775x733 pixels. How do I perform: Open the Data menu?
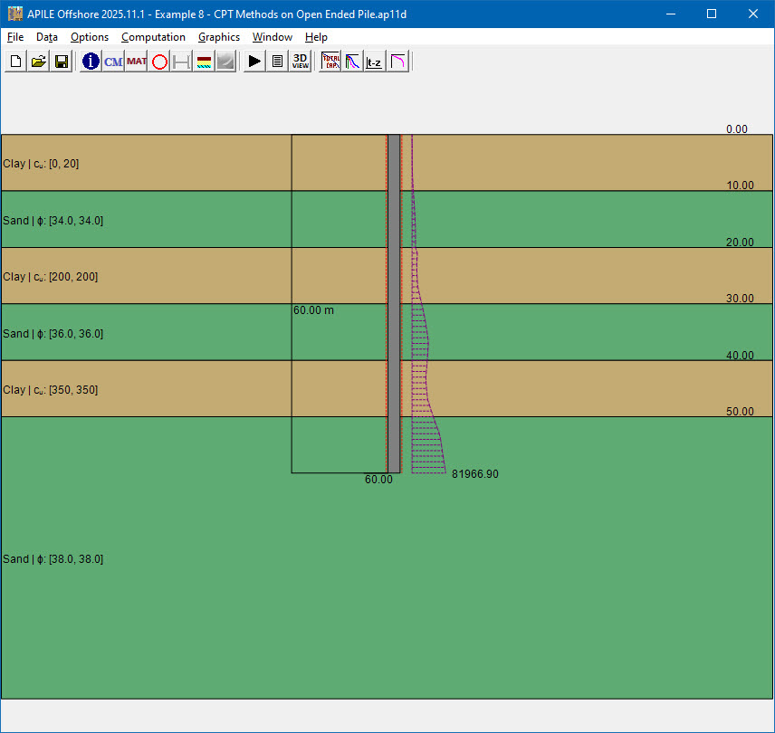47,37
